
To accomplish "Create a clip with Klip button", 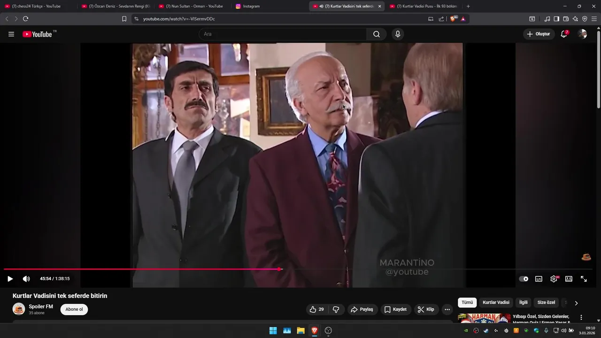I will point(426,309).
